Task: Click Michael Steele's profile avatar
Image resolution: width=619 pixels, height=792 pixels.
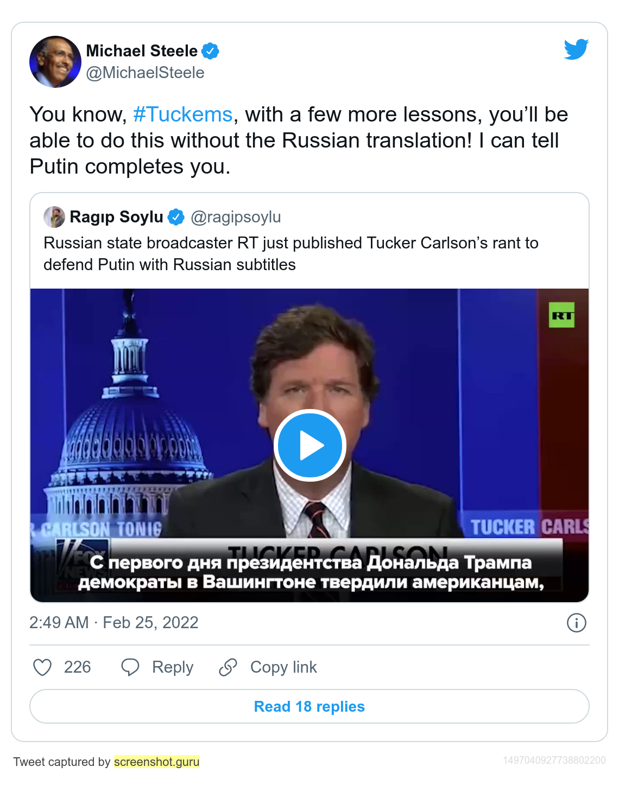Action: [55, 62]
